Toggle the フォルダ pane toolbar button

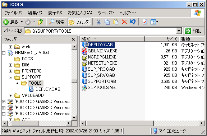[x=79, y=22]
